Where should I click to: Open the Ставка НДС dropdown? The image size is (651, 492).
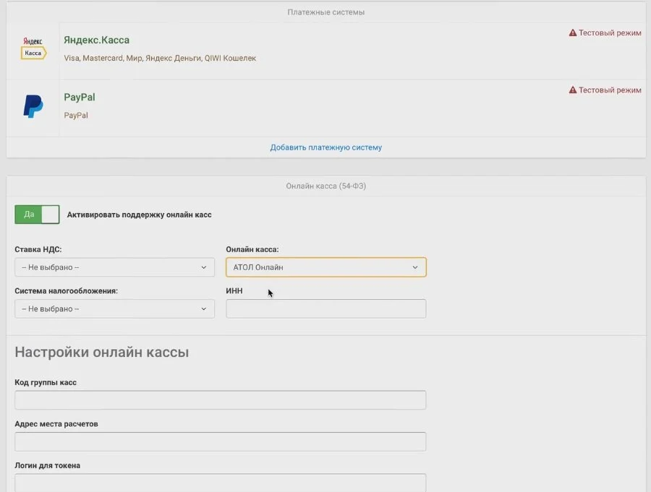pyautogui.click(x=114, y=267)
